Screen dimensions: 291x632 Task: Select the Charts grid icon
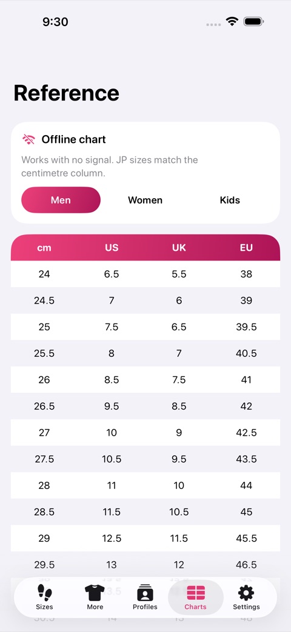[195, 593]
